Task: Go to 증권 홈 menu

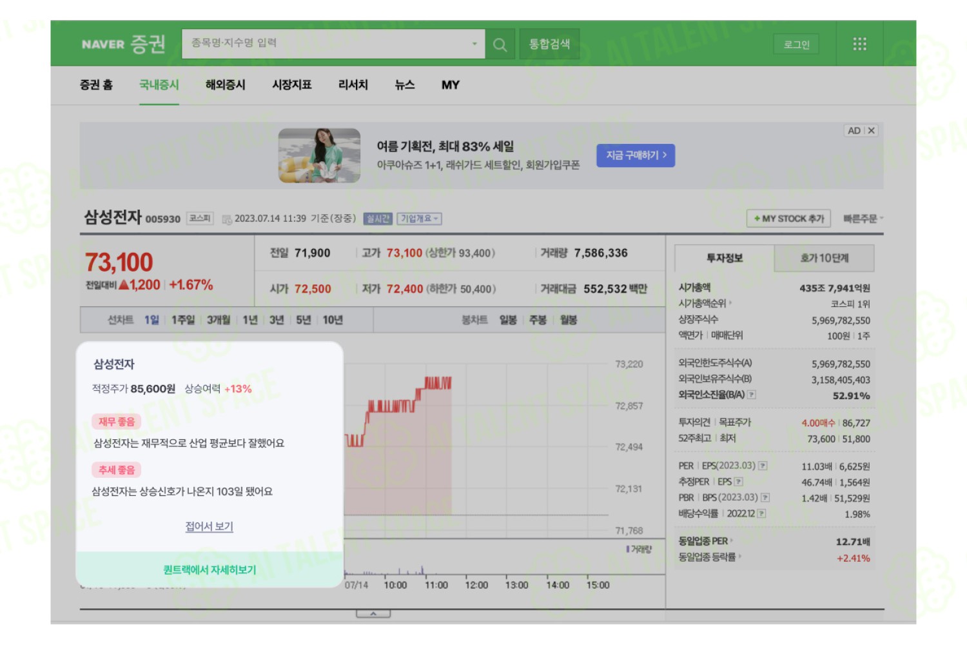Action: [x=96, y=84]
